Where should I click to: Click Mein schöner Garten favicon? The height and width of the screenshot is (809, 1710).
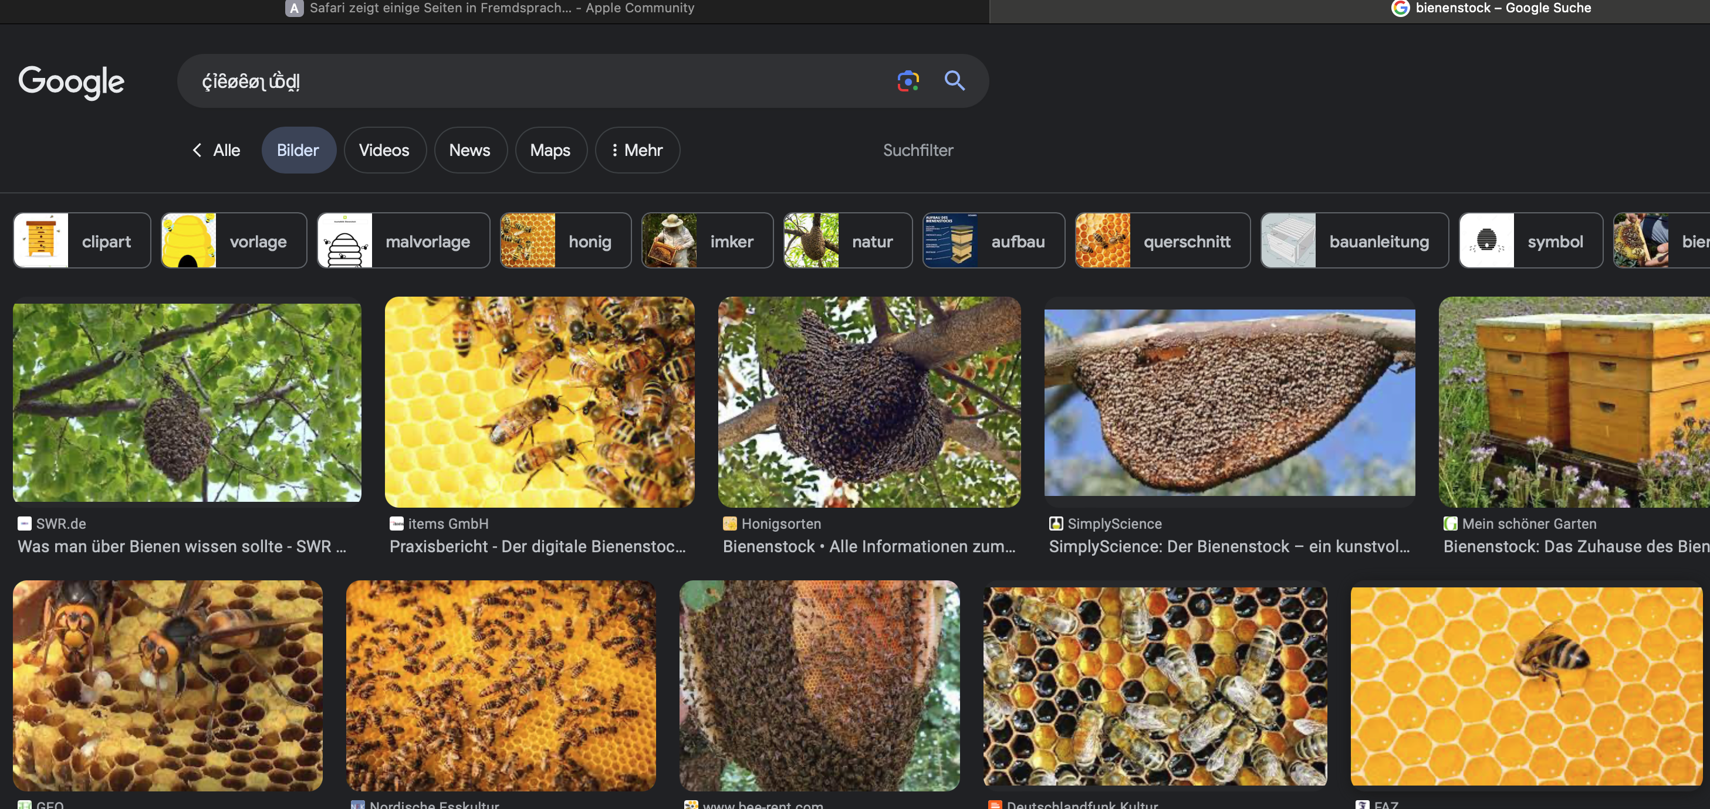(1451, 524)
